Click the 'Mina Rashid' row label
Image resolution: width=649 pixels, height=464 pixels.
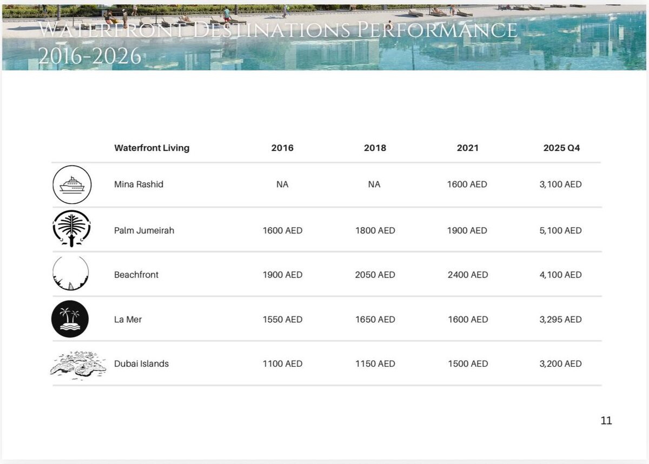138,184
